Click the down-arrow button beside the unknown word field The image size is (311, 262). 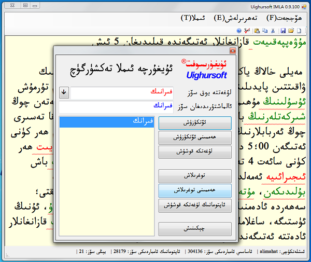tap(64, 92)
